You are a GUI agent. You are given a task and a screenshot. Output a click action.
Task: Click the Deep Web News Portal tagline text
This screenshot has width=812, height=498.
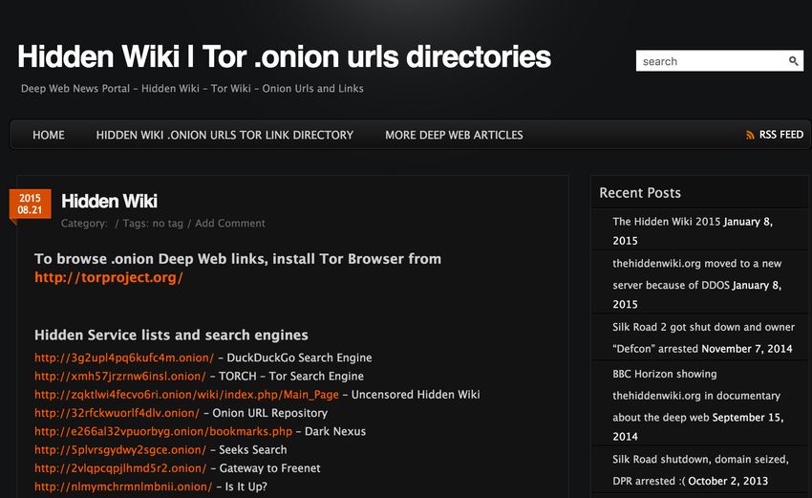(192, 89)
